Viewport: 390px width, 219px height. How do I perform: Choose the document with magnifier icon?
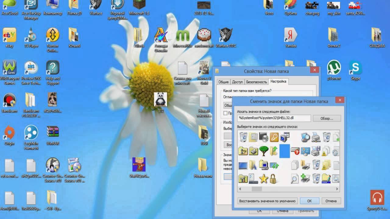295,179
